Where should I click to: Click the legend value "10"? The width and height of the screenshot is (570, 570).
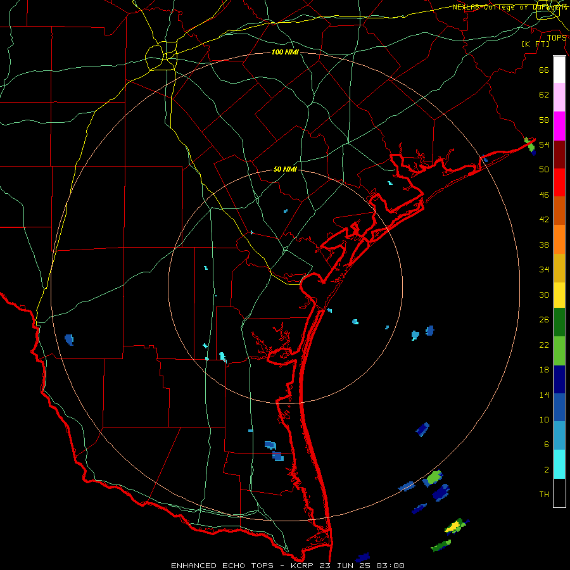pos(544,419)
